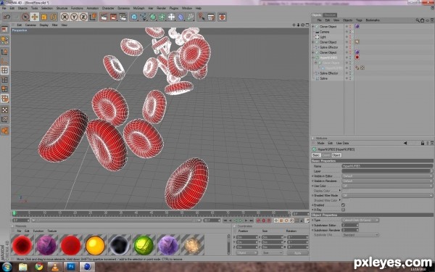Image resolution: width=435 pixels, height=272 pixels.
Task: Open Chrome from Windows taskbar
Action: click(39, 267)
